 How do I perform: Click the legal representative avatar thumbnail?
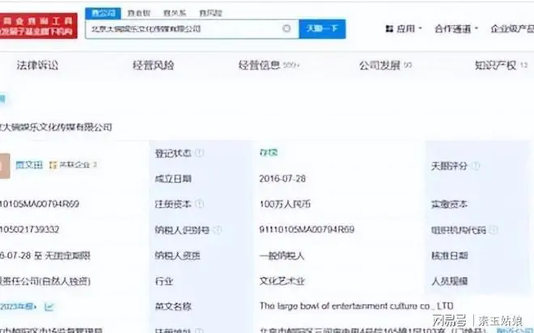point(4,166)
